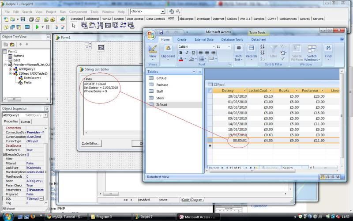This screenshot has height=221, width=353.
Task: Click the Delphi Run green arrow
Action: 38,27
